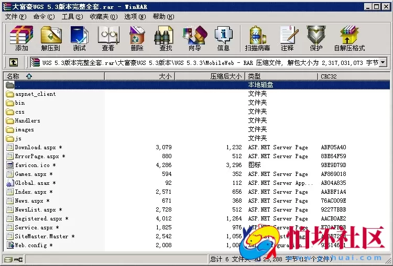
Task: Click the WinRAR title bar icon
Action: [7, 7]
